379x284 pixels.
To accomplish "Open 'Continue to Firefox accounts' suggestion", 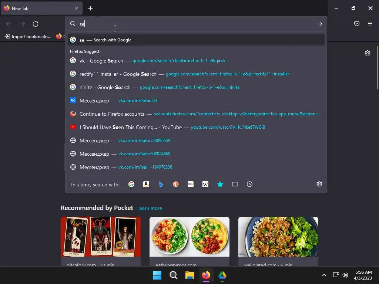I will [x=196, y=114].
